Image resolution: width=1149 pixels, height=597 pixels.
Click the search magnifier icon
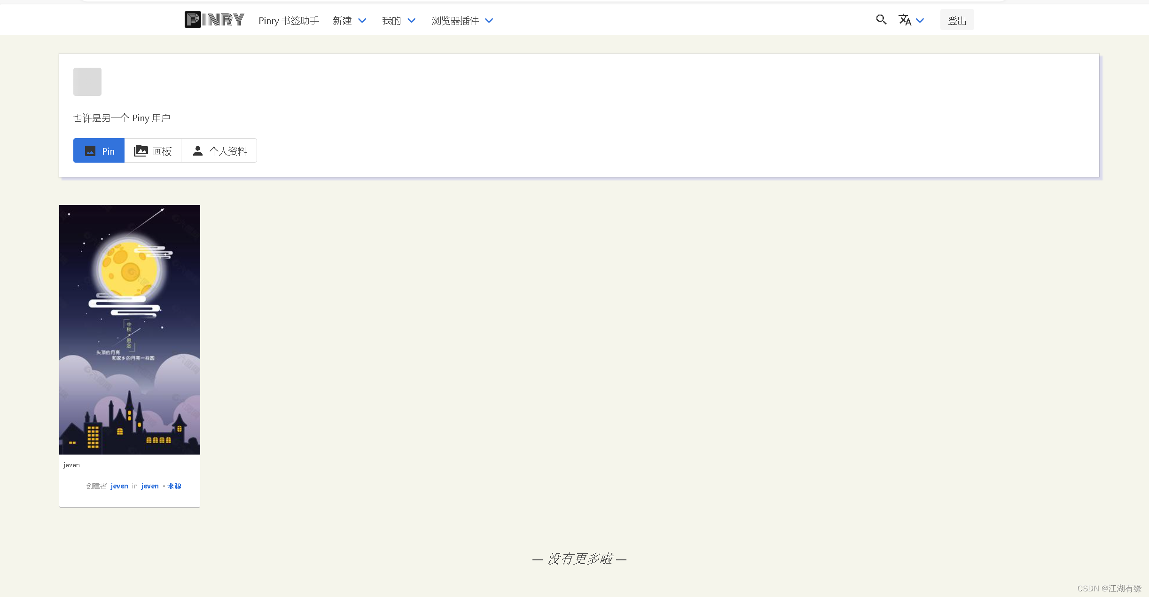(x=881, y=20)
